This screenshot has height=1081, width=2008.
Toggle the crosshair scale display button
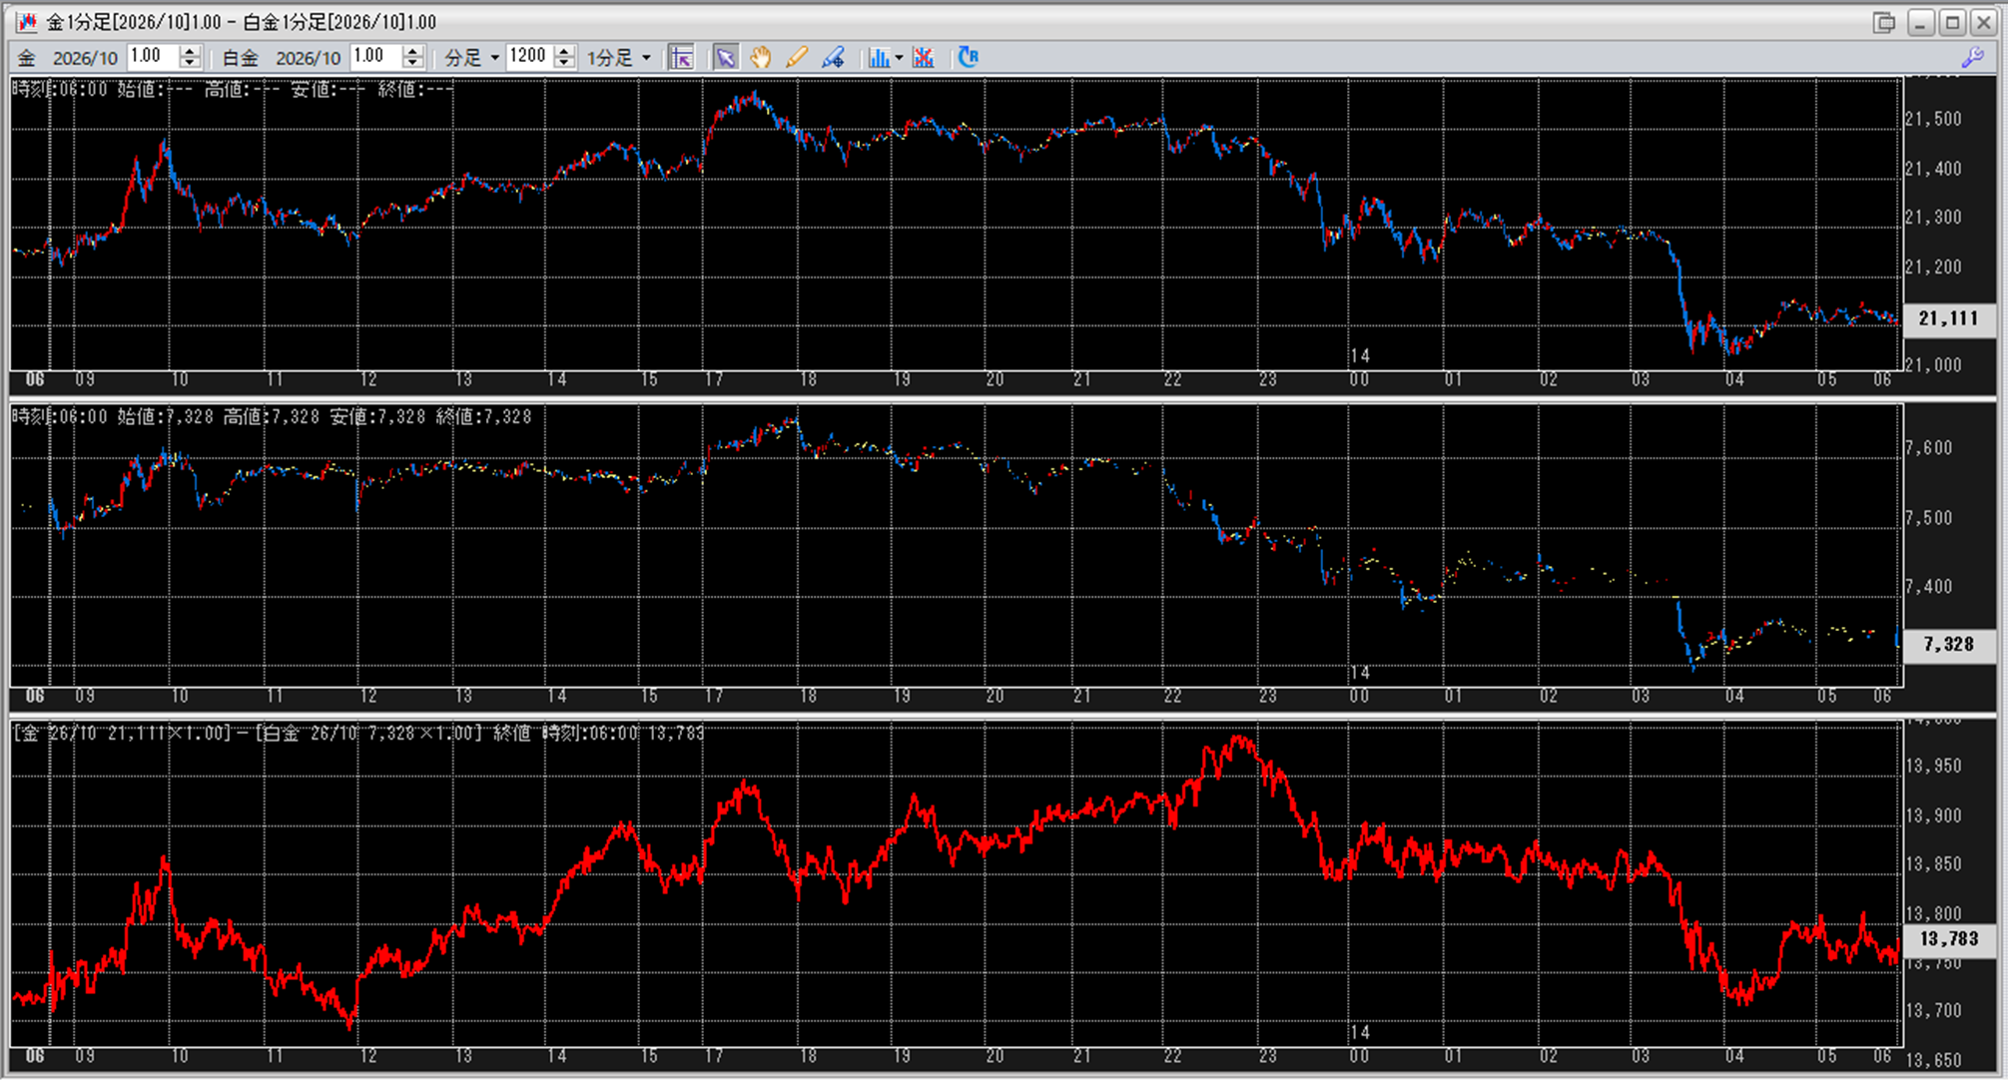[681, 57]
